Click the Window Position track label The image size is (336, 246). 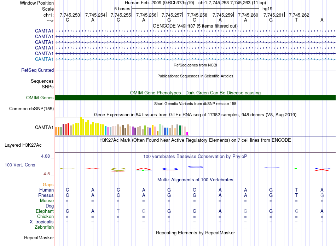tap(37, 3)
